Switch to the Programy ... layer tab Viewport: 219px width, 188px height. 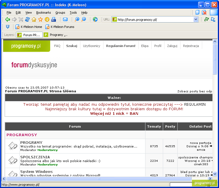pyautogui.click(x=56, y=35)
